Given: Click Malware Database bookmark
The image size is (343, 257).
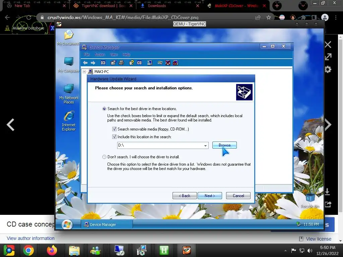Looking at the screenshot, I should [24, 28].
